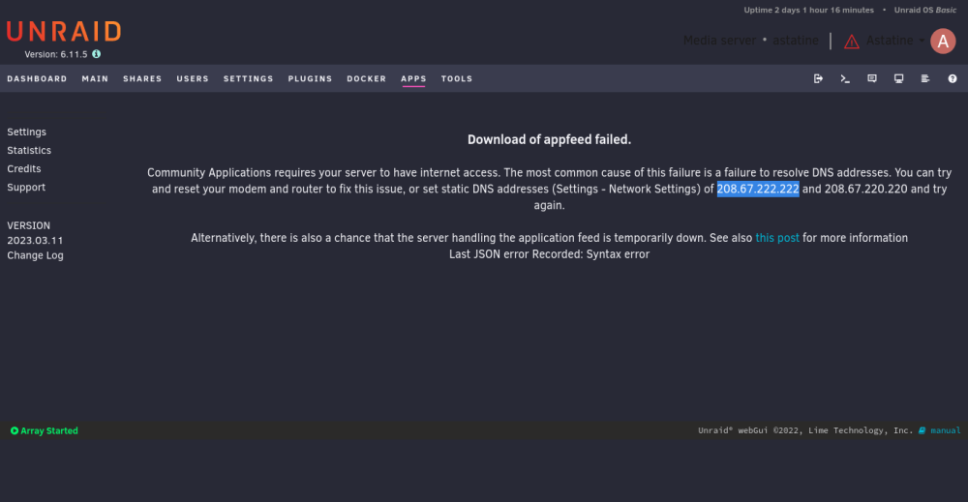Click the version info icon beside 6.11.5
Viewport: 968px width, 502px height.
pos(96,54)
